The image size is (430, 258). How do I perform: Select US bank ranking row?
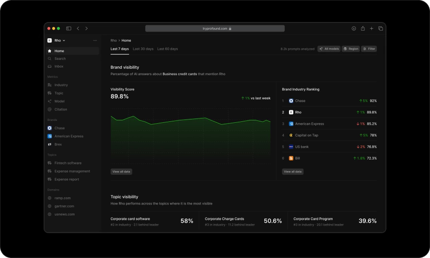click(x=329, y=147)
